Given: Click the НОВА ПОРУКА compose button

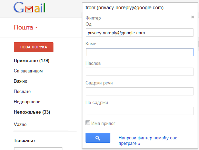Looking at the screenshot, I should [x=34, y=47].
